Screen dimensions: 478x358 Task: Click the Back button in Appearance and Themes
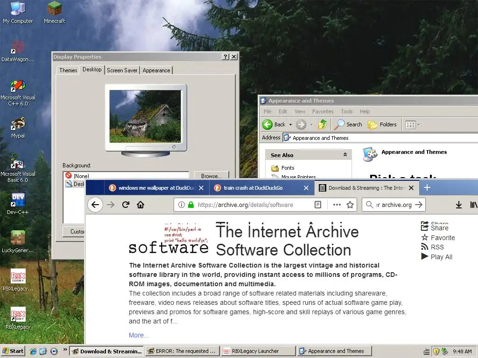274,124
